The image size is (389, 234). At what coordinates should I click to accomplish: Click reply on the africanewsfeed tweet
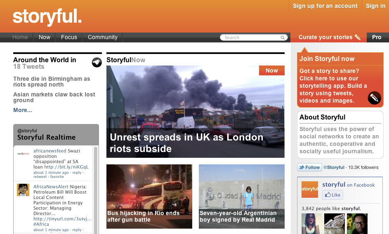click(77, 173)
